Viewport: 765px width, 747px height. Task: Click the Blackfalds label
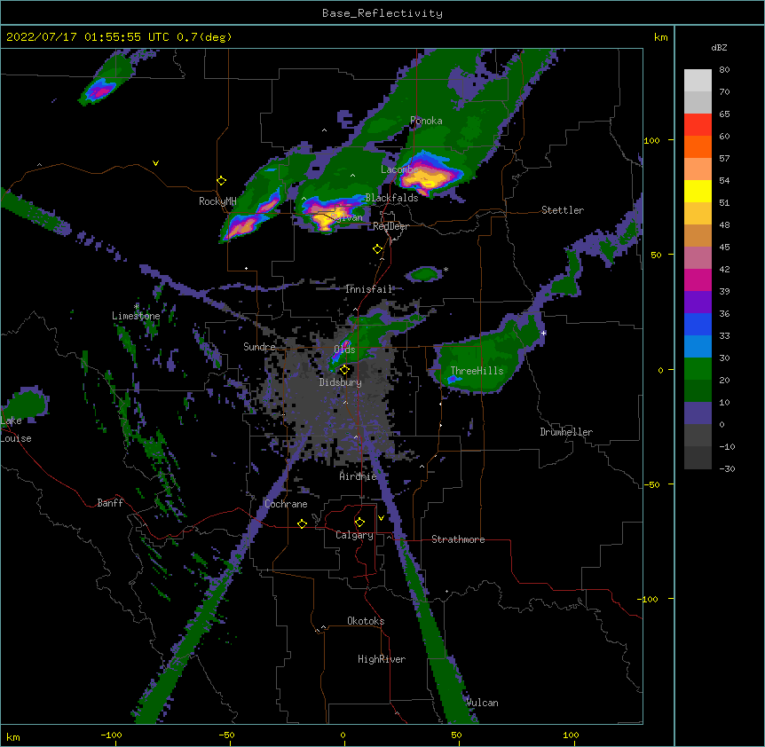tap(391, 198)
